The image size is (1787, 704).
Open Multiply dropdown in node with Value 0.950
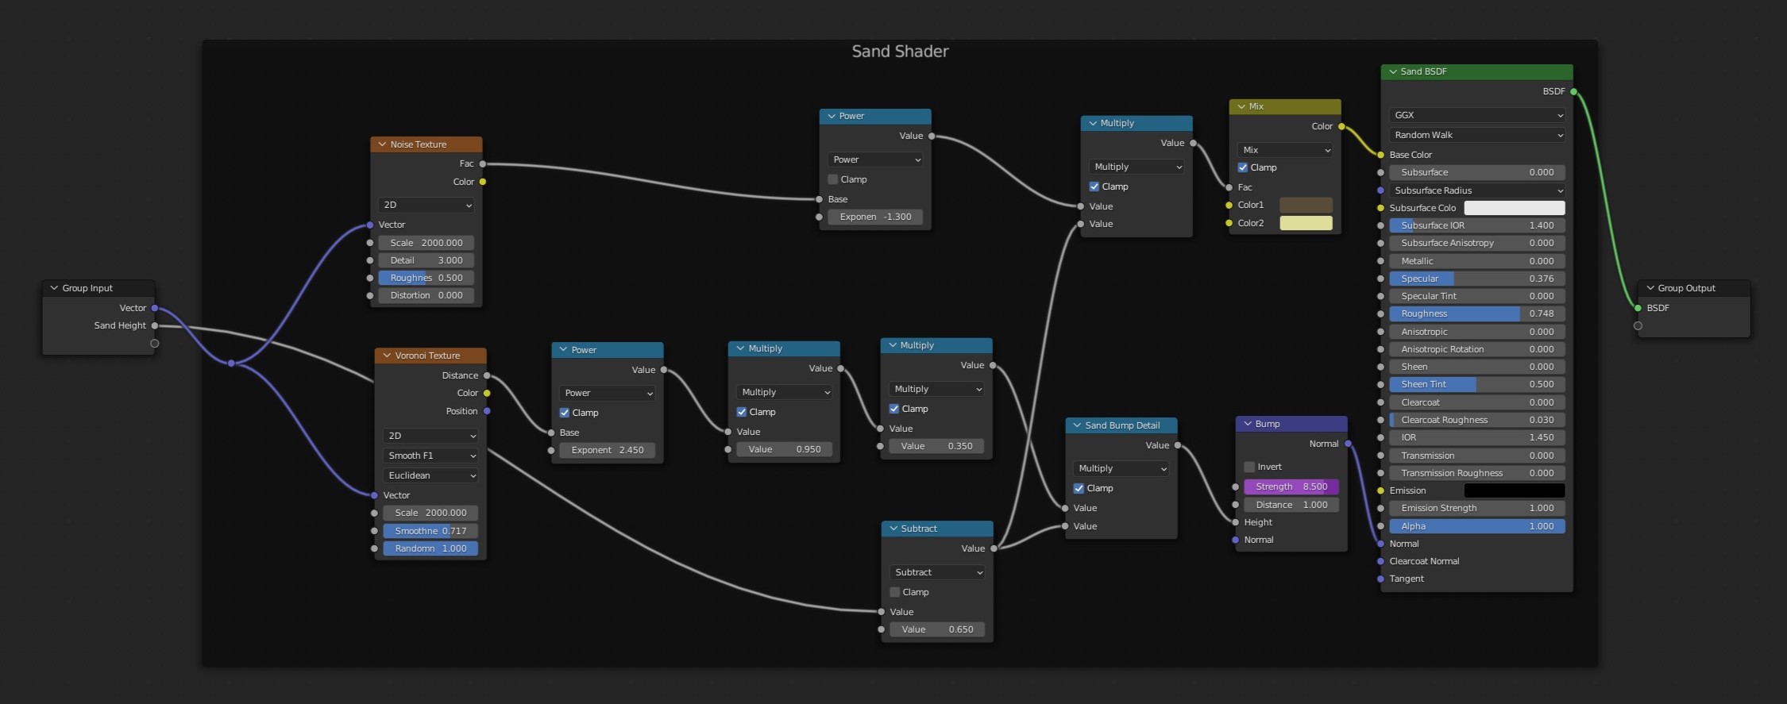coord(784,392)
